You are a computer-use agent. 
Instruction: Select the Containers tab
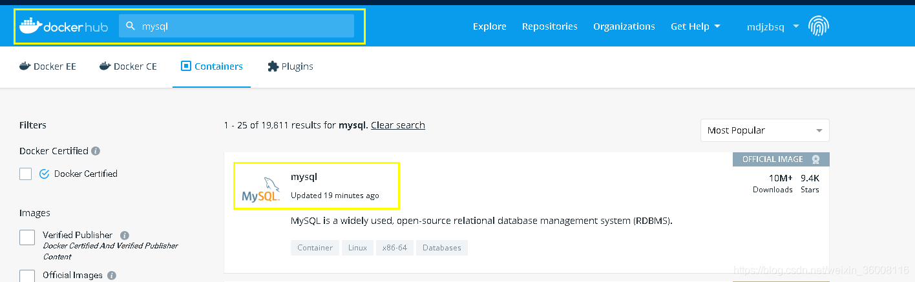click(212, 66)
